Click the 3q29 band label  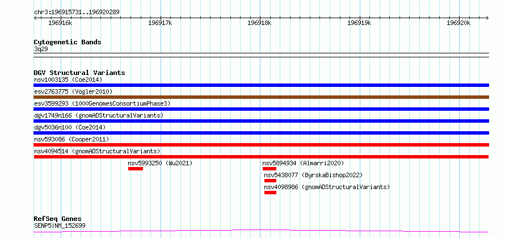[x=41, y=49]
